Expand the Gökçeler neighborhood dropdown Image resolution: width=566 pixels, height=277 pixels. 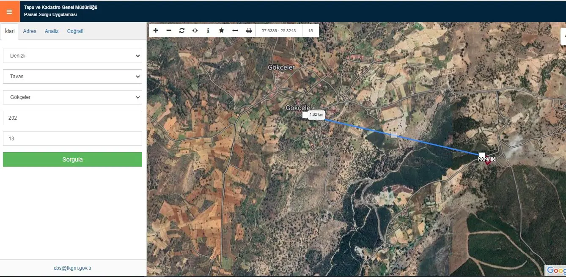[x=72, y=97]
